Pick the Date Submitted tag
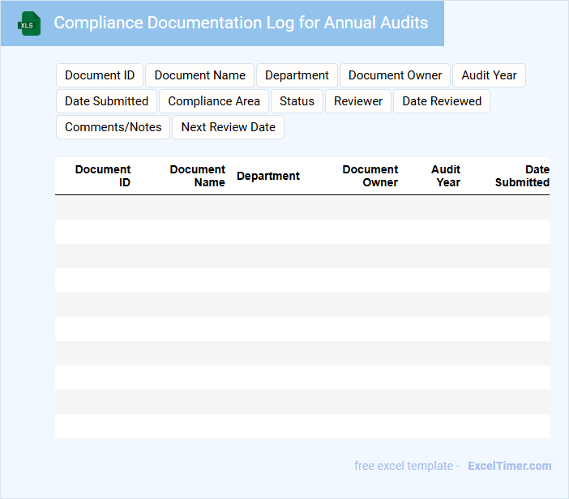This screenshot has width=569, height=499. (106, 101)
